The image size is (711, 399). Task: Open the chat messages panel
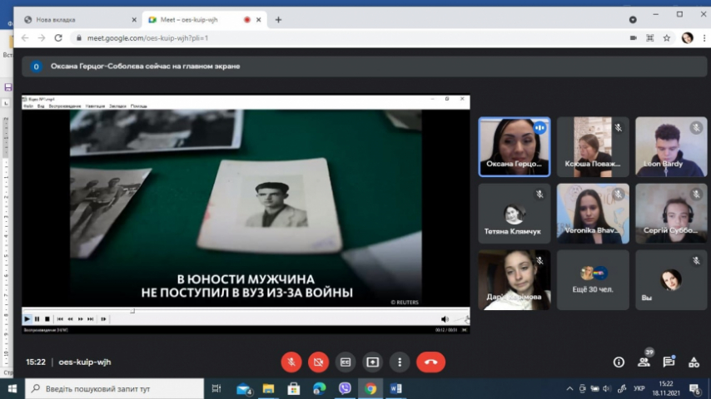(669, 362)
